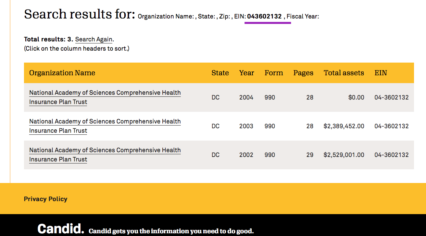Sort results by Total assets header
Screen dimensions: 426x236
343,73
